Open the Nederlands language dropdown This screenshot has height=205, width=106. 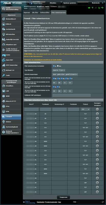tap(97, 3)
